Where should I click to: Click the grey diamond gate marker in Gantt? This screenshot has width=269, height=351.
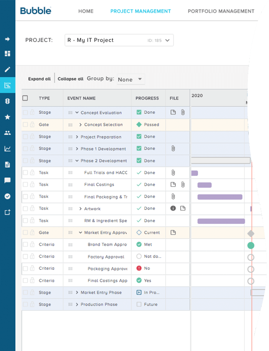(x=251, y=233)
